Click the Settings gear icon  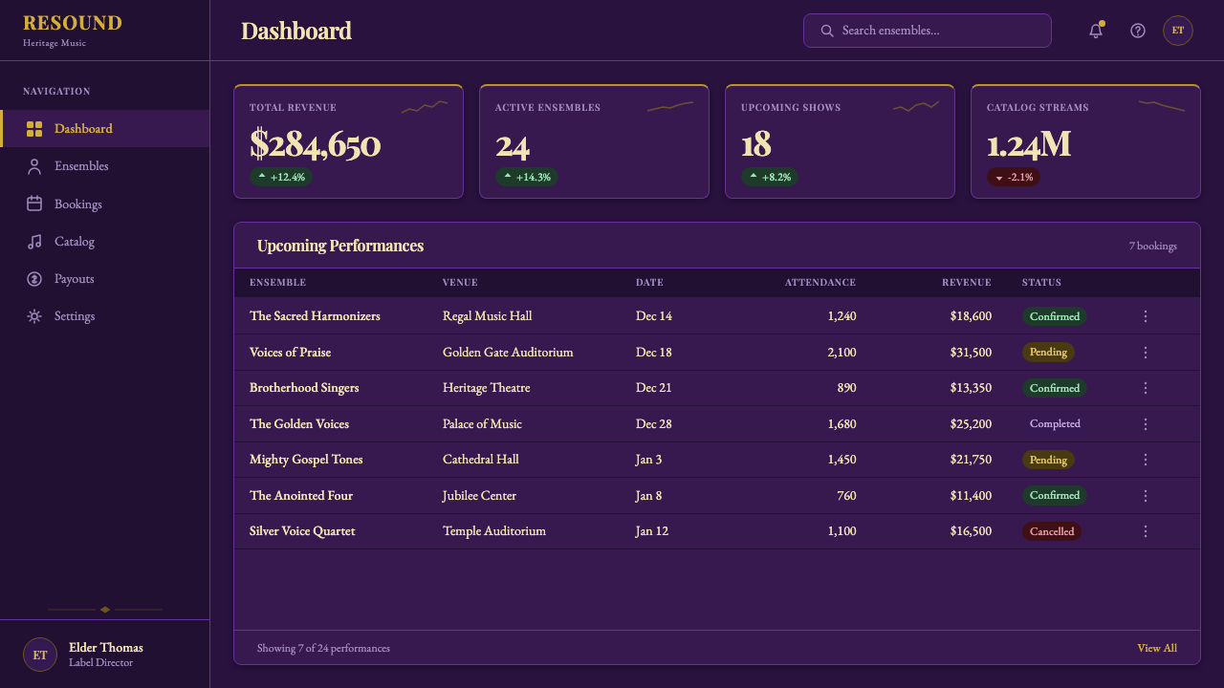(34, 316)
